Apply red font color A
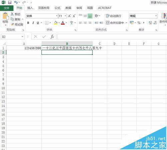Screen dimensions: 167x150 (63, 23)
